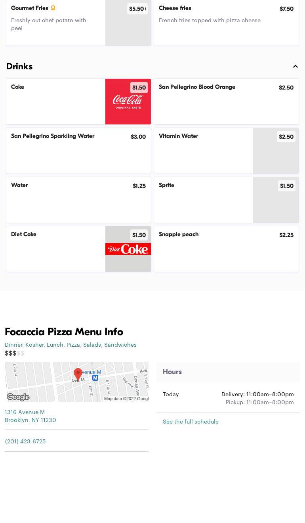Click the Avenue M subway station icon
Screen dimensions: 305x523
95,378
